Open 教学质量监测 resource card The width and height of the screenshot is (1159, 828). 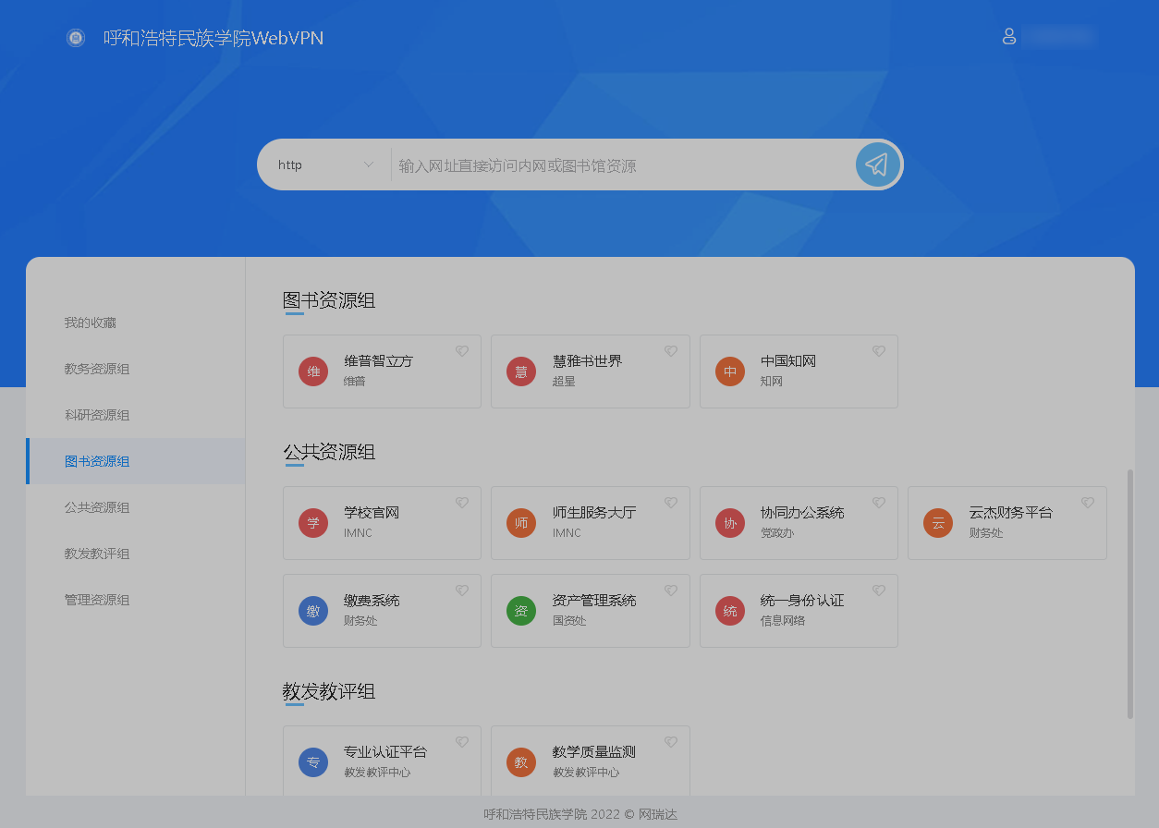[593, 752]
